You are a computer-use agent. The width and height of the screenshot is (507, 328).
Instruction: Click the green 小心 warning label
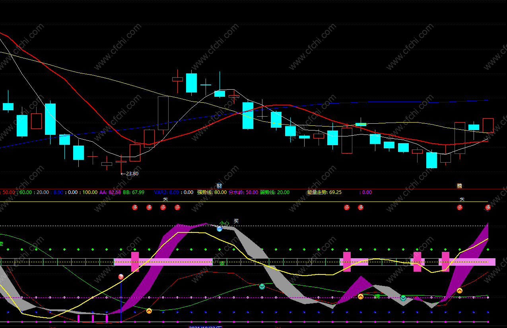(x=224, y=223)
